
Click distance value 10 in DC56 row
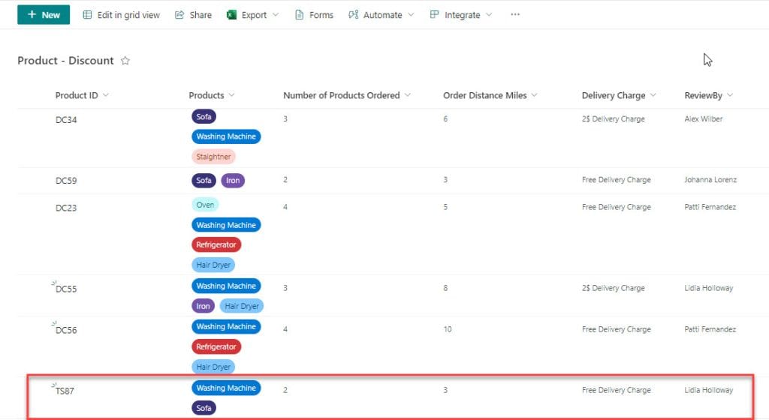448,329
